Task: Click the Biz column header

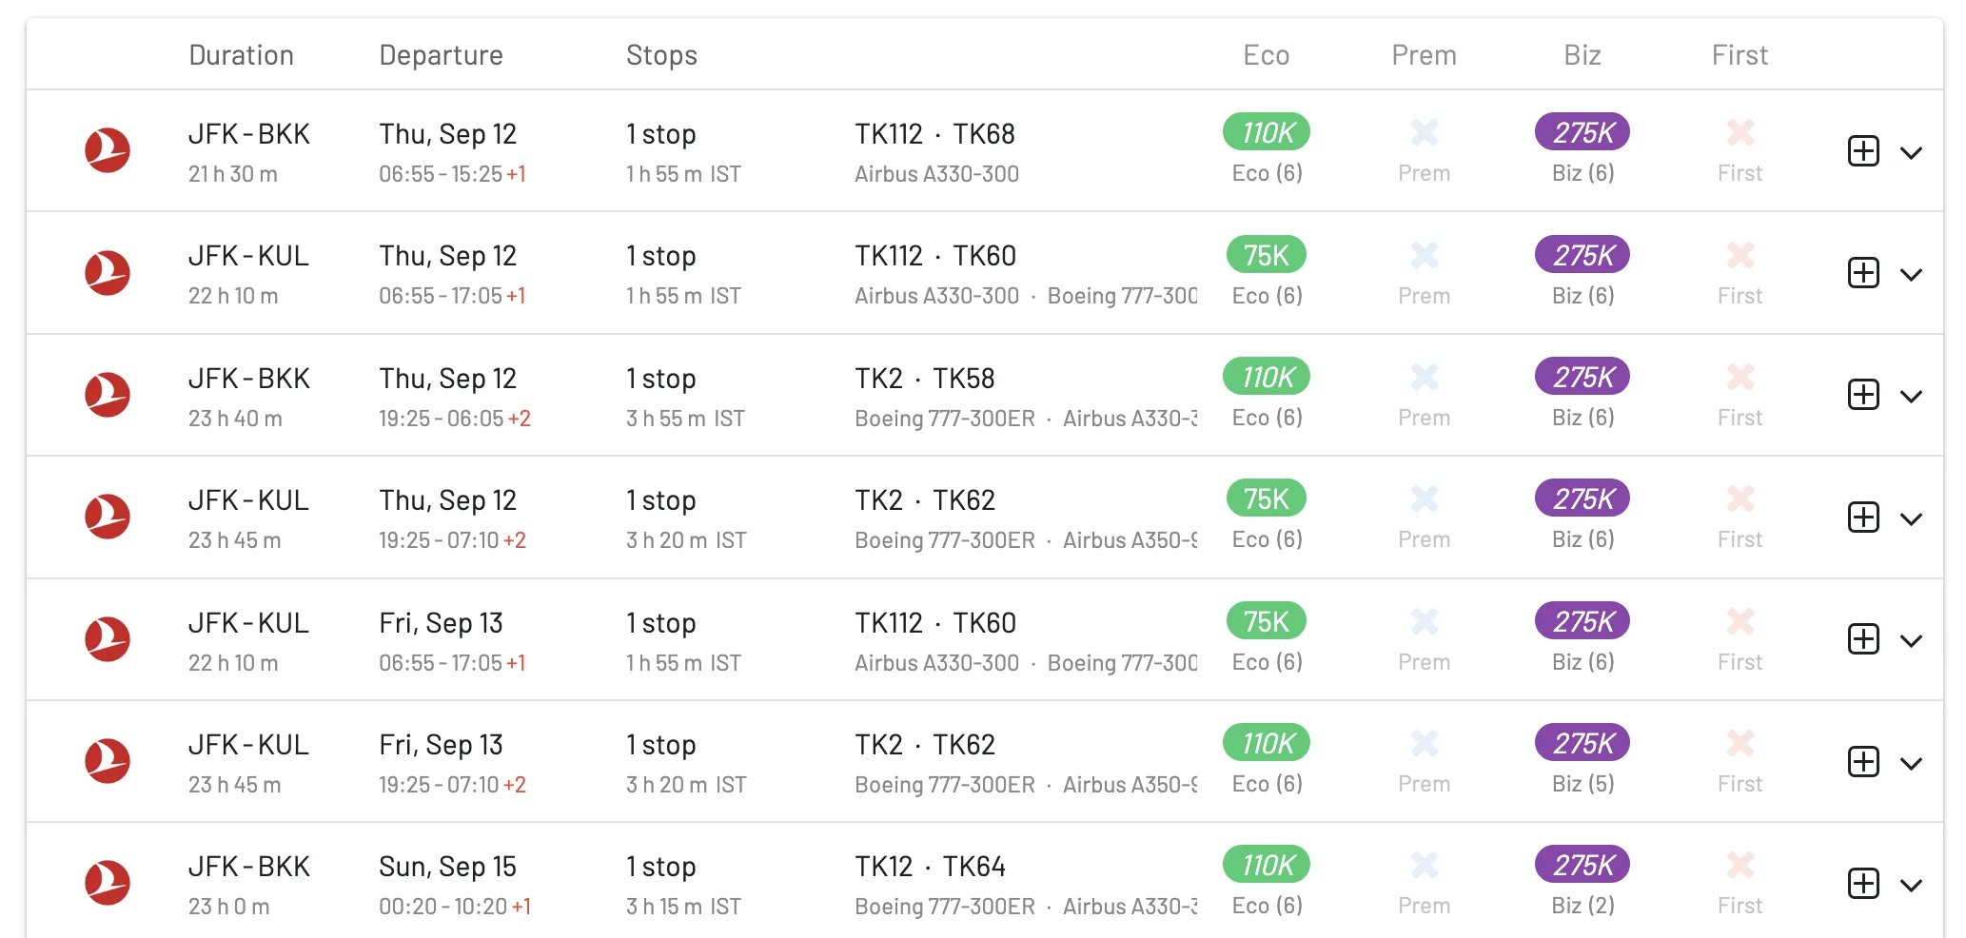Action: click(x=1582, y=55)
